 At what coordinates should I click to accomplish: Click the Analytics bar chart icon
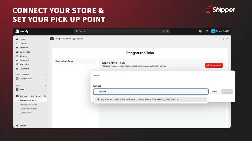pyautogui.click(x=17, y=60)
